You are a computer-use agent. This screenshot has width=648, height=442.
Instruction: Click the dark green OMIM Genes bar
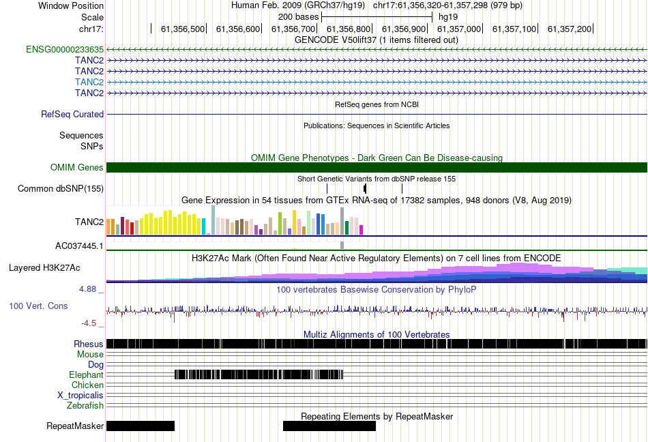click(x=377, y=167)
